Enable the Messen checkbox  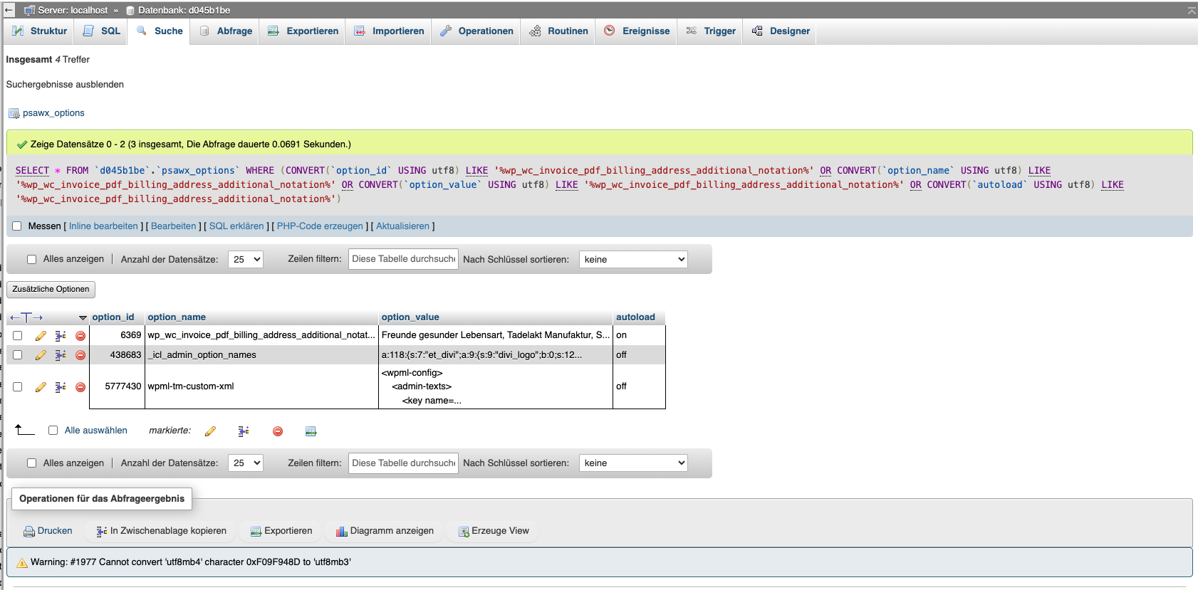pos(17,226)
